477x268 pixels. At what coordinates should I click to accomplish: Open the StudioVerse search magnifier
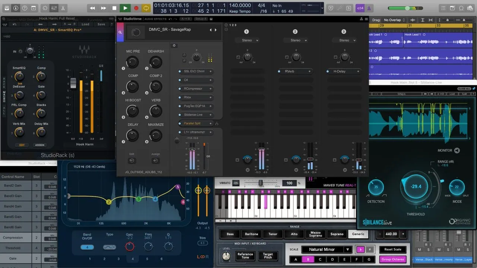120,32
